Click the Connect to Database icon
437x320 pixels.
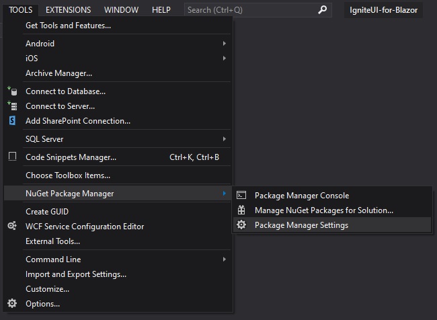(12, 91)
